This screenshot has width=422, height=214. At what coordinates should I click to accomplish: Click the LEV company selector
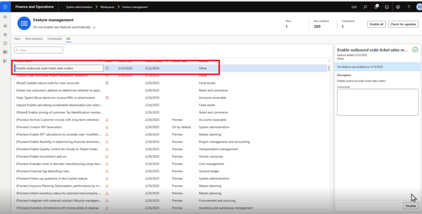coord(354,7)
